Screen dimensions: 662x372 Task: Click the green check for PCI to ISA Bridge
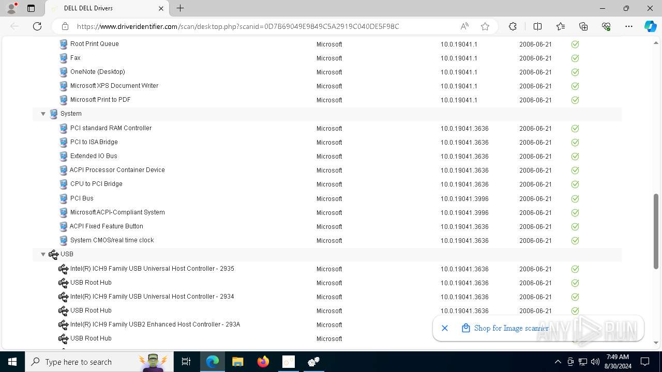[575, 142]
